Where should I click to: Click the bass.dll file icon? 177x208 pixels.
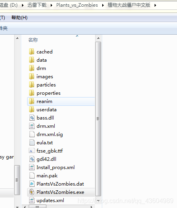point(32,118)
